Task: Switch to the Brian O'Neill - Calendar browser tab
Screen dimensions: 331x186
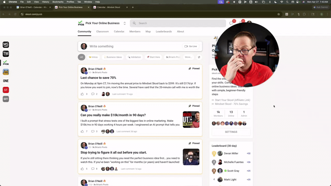Action: point(33,7)
